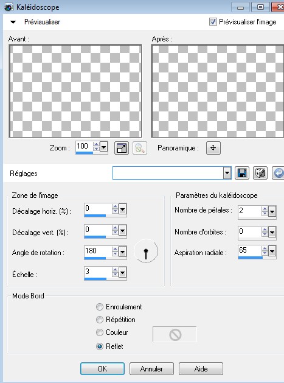Click the Annuler button
Screen dimensions: 284x383
pyautogui.click(x=151, y=368)
